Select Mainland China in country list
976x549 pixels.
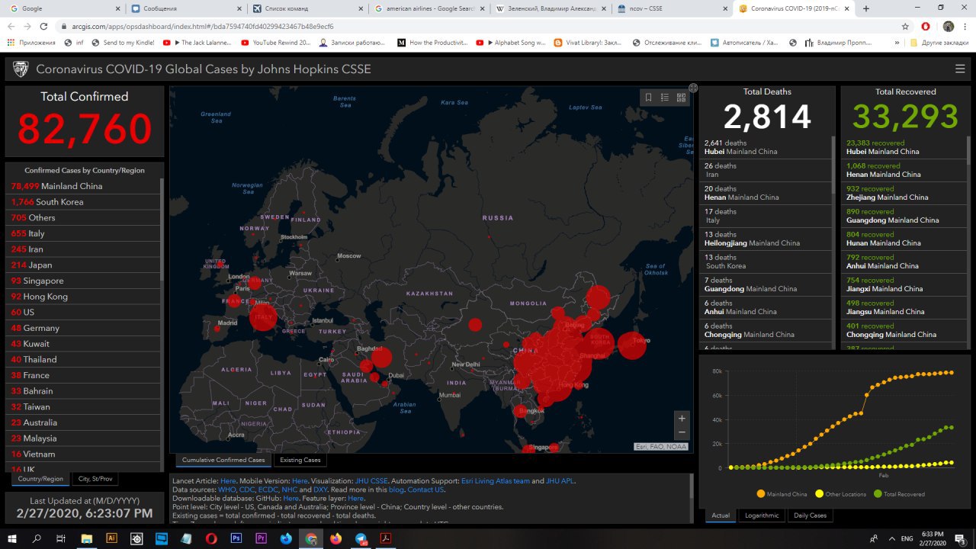84,186
